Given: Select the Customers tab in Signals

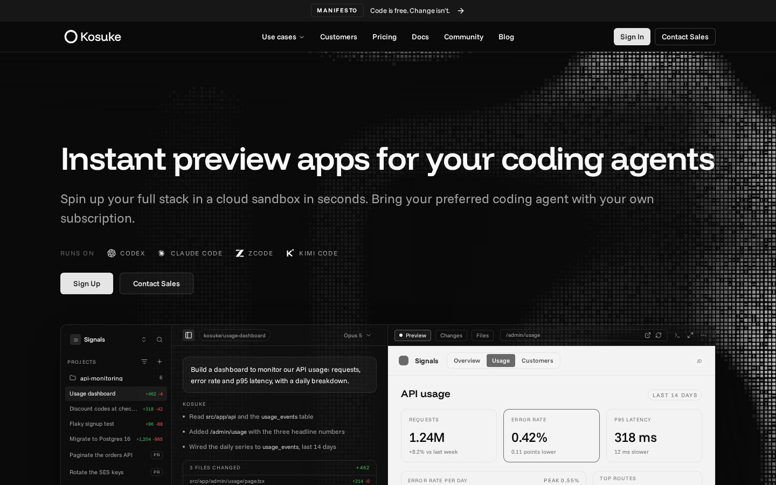Looking at the screenshot, I should [x=537, y=361].
